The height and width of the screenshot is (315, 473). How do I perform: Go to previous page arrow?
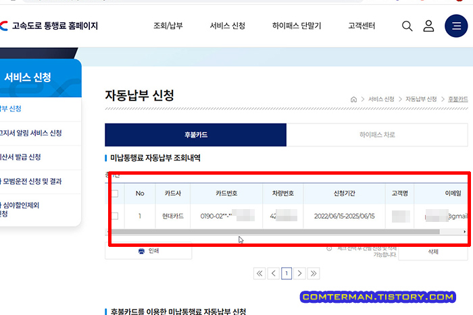273,273
